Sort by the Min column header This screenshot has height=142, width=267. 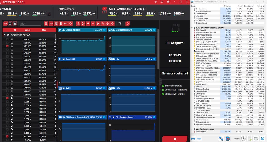point(44,30)
